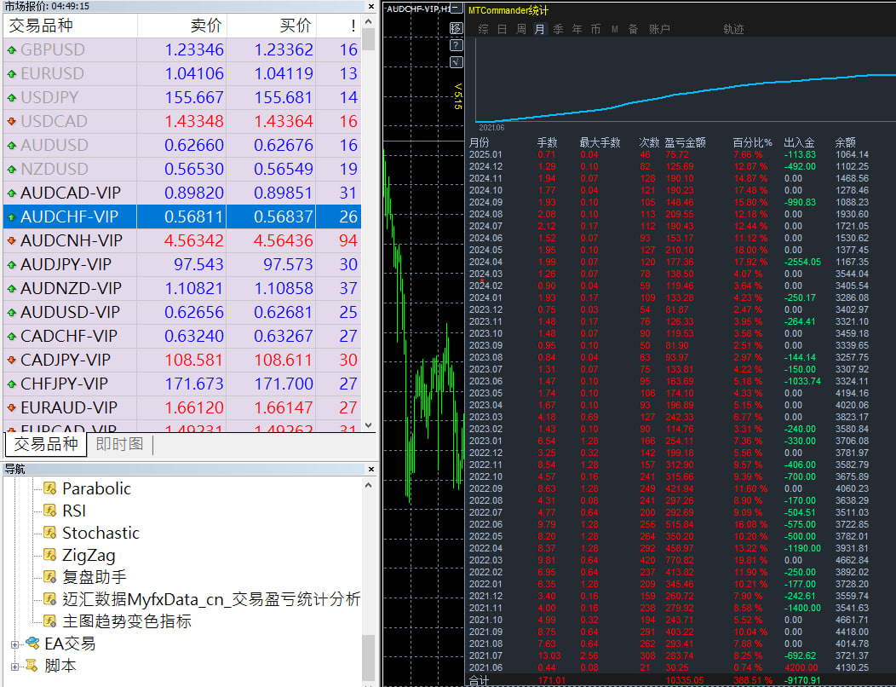Viewport: 896px width, 687px height.
Task: Click the 移 move button on MTCommander panel
Action: (456, 28)
